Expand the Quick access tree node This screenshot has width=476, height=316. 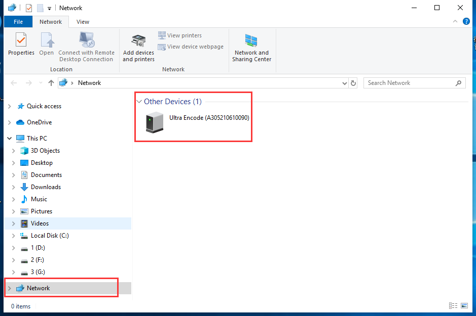coord(9,106)
